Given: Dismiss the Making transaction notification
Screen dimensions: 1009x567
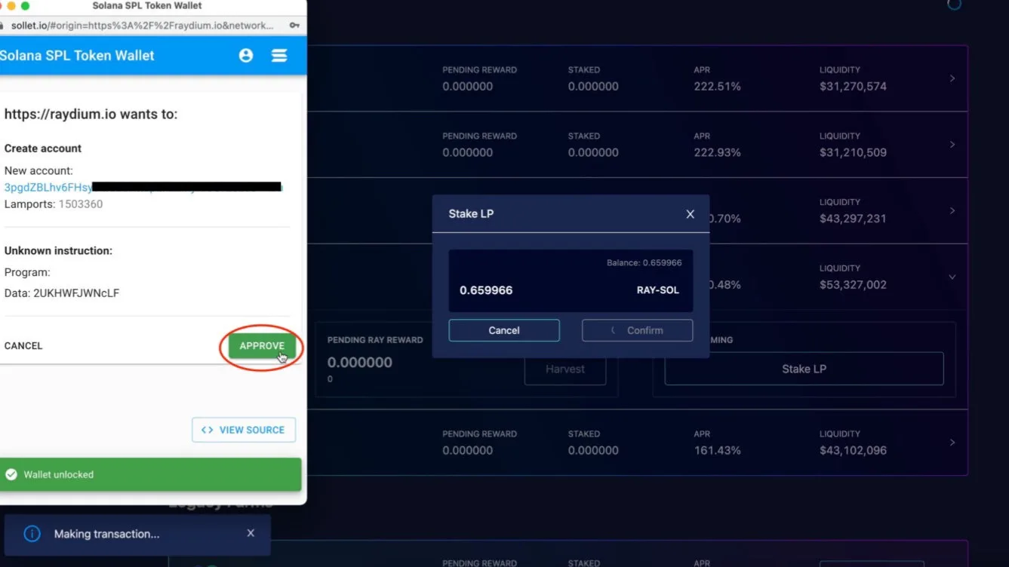Looking at the screenshot, I should coord(251,533).
